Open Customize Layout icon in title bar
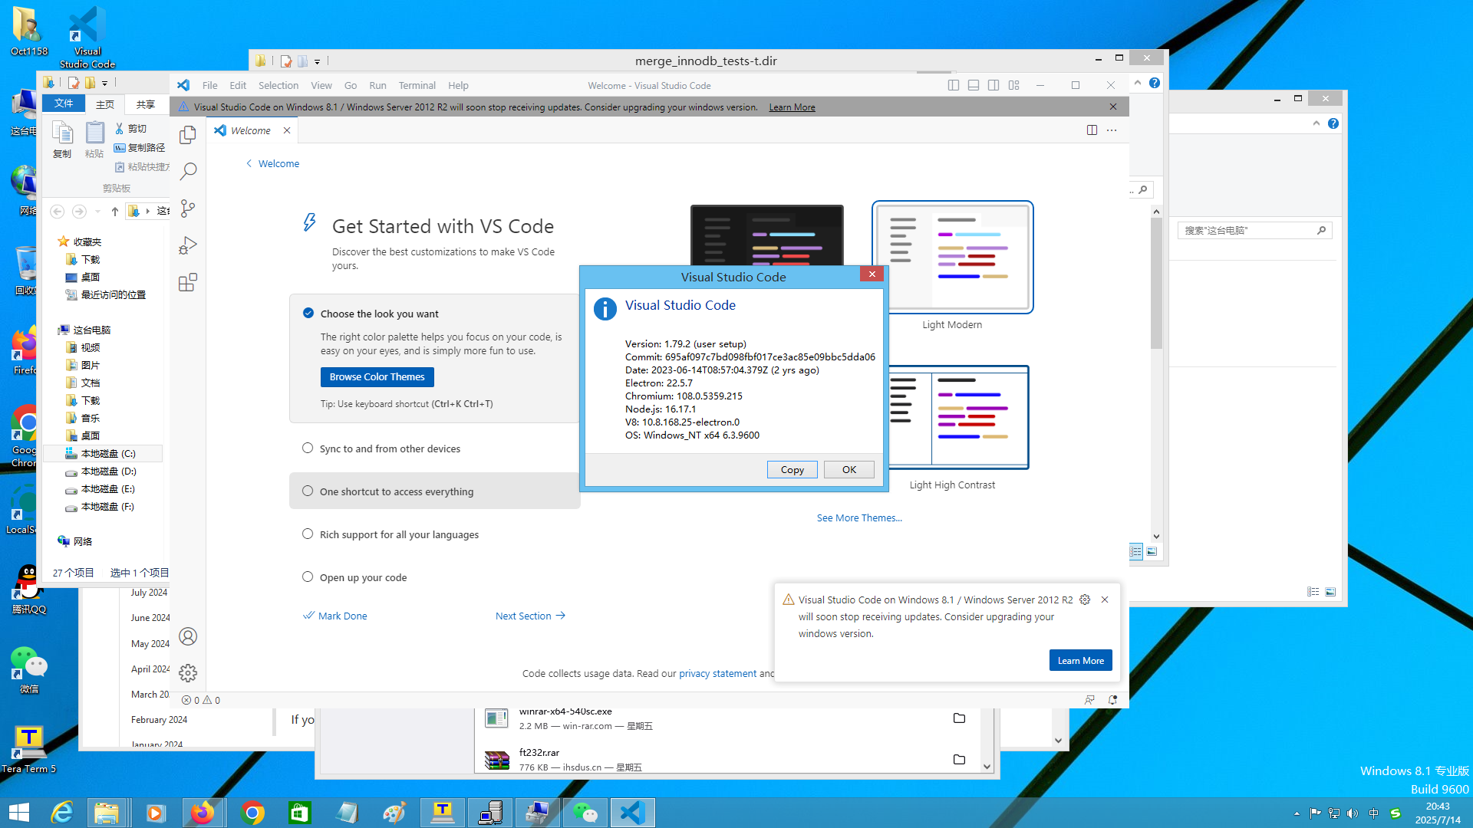Viewport: 1473px width, 828px height. pyautogui.click(x=1014, y=85)
